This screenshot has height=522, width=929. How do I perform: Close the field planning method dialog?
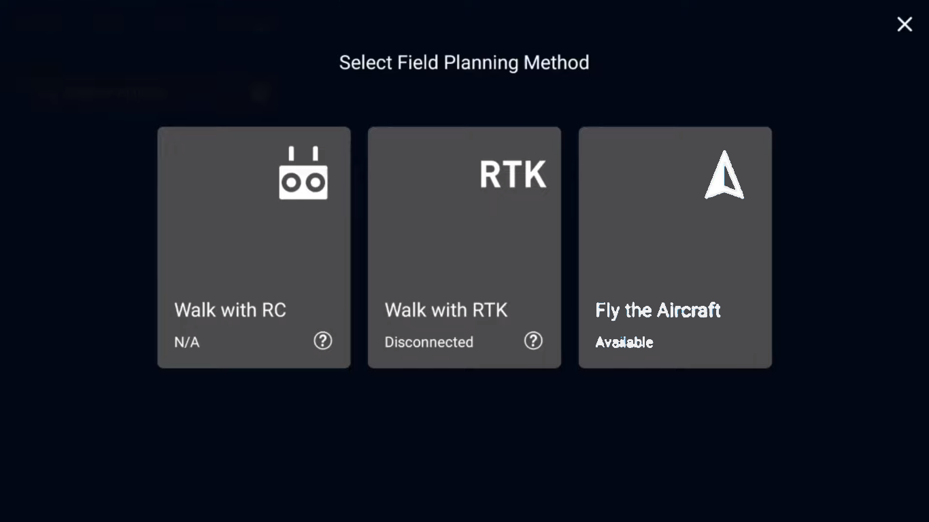point(905,24)
